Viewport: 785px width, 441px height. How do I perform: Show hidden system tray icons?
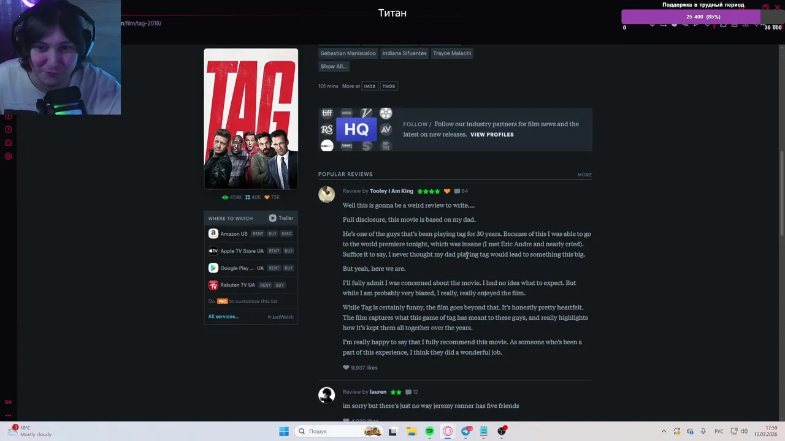664,431
